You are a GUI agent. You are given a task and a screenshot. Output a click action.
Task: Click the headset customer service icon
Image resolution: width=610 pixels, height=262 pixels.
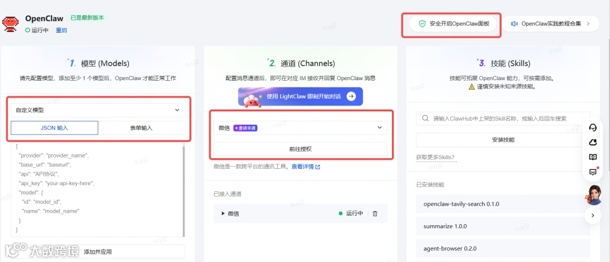593,128
